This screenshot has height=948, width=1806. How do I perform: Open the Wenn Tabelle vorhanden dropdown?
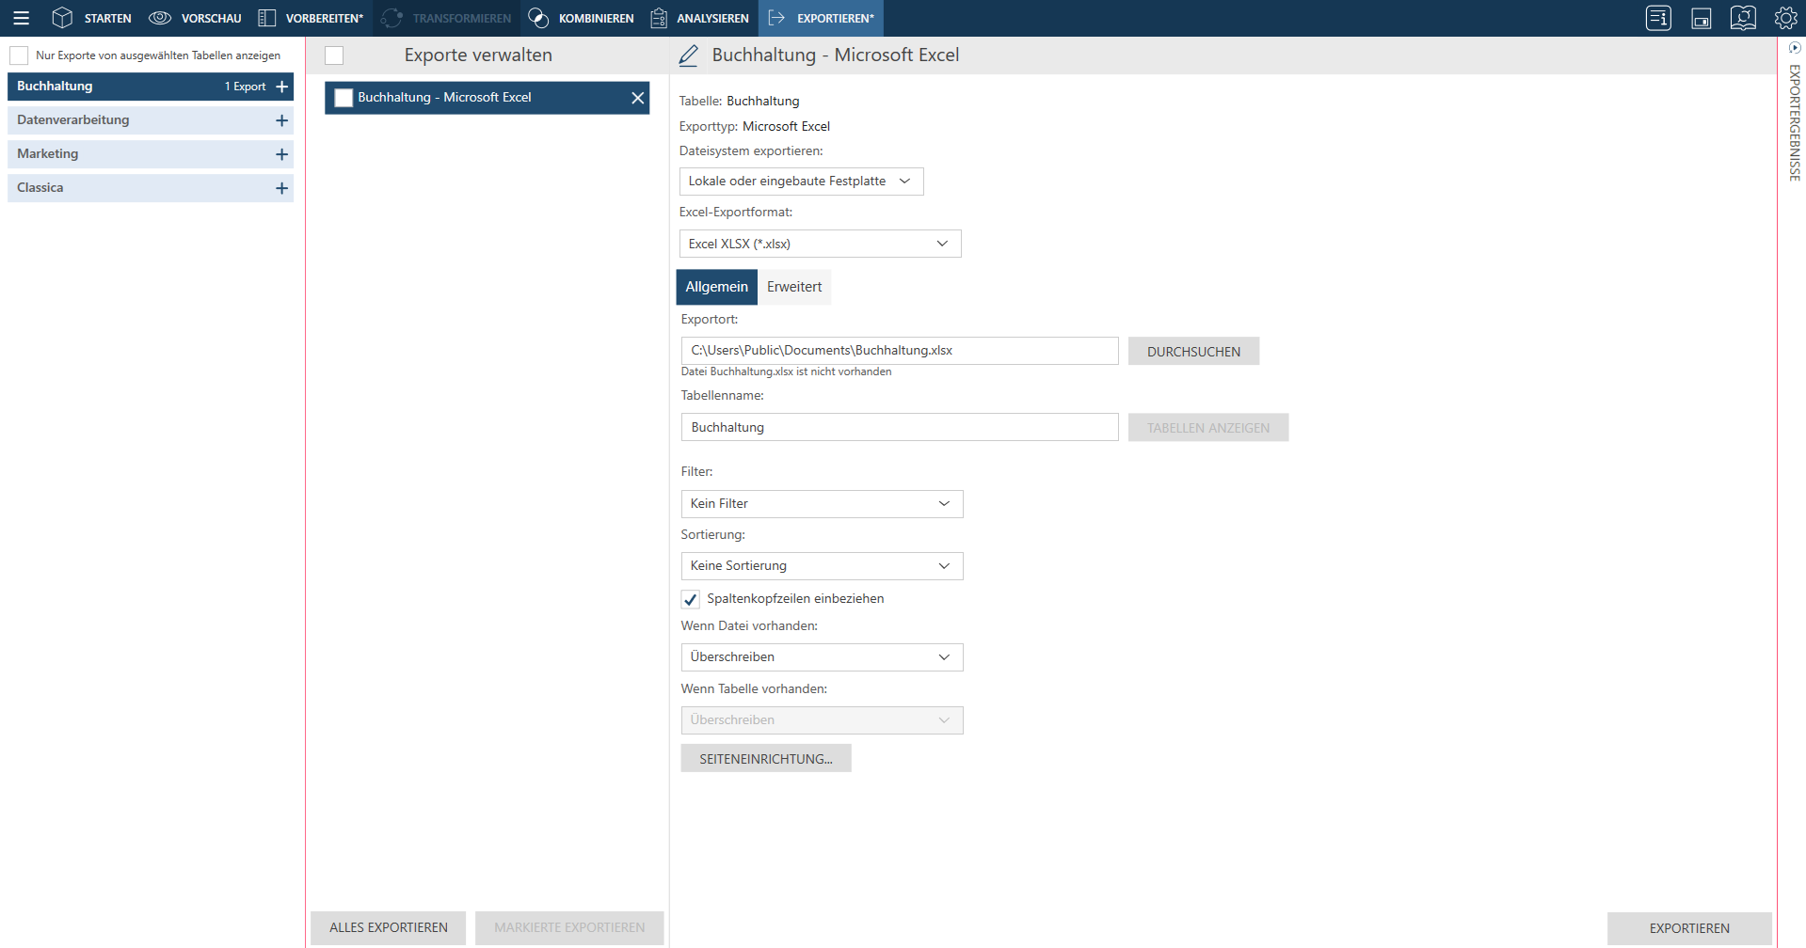coord(822,720)
